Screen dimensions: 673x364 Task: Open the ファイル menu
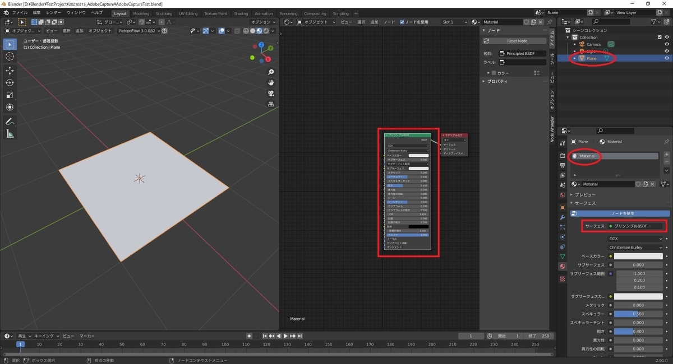[20, 12]
